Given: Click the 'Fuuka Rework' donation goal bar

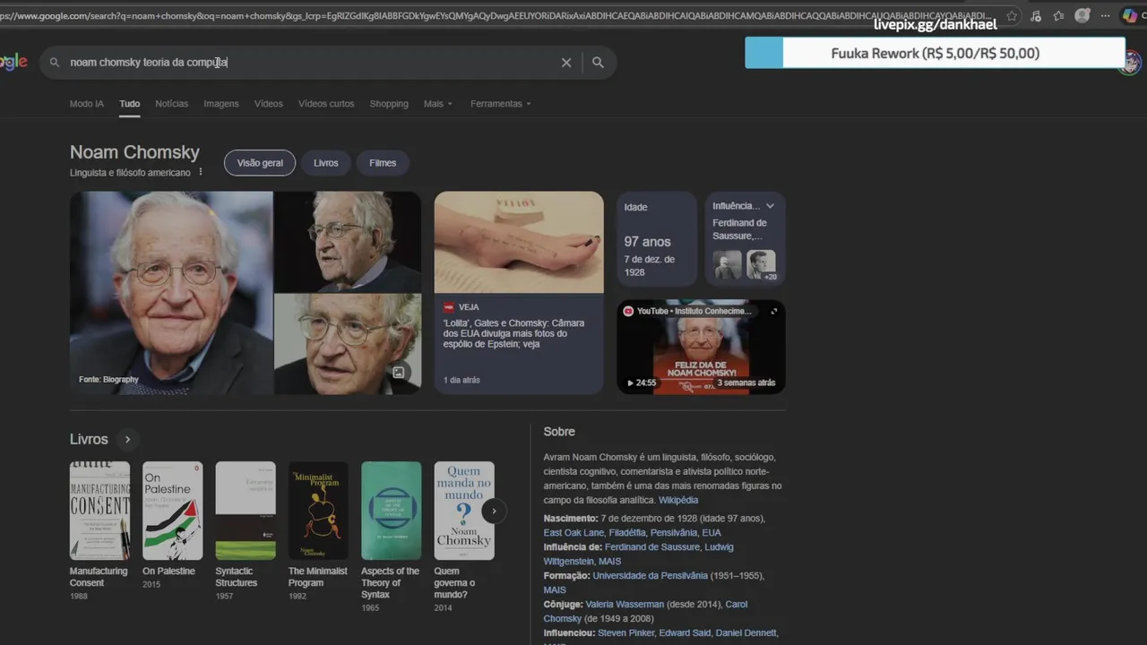Looking at the screenshot, I should pyautogui.click(x=935, y=53).
